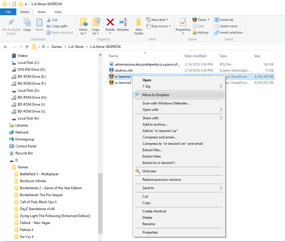285x242 pixels.
Task: Expand the Open with submenu
Action: point(179,110)
